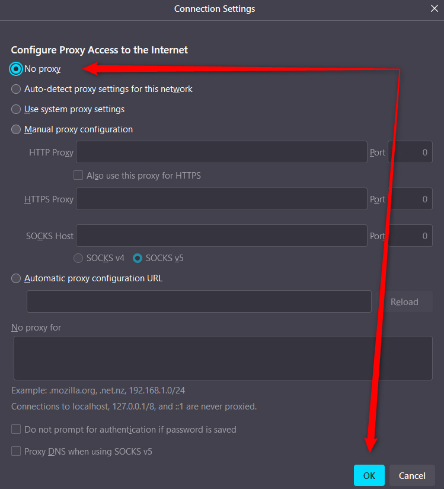Choose Auto-detect proxy settings for this network
This screenshot has height=489, width=444.
(15, 89)
